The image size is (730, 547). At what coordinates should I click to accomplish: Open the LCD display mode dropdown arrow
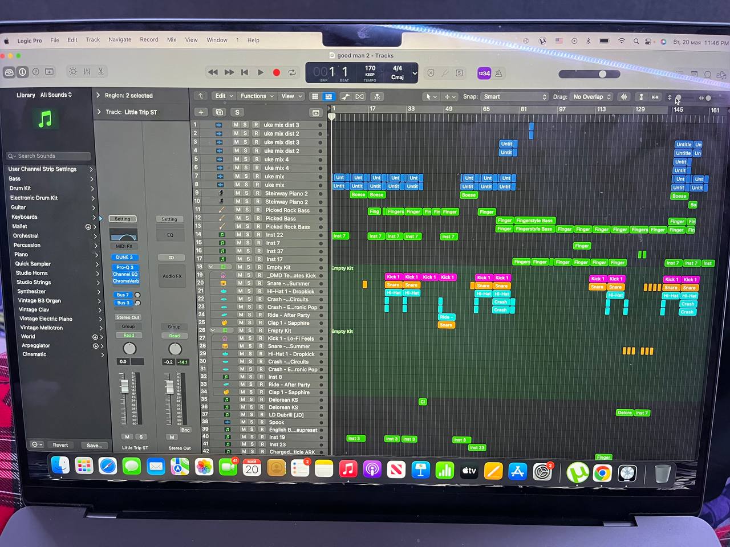[x=415, y=73]
